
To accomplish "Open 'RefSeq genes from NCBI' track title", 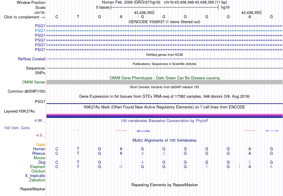I will pos(165,55).
